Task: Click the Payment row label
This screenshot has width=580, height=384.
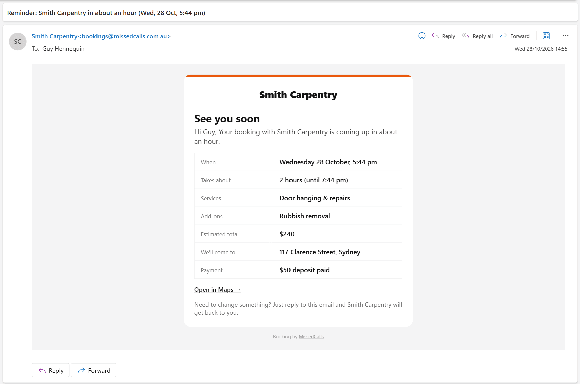Action: tap(211, 270)
